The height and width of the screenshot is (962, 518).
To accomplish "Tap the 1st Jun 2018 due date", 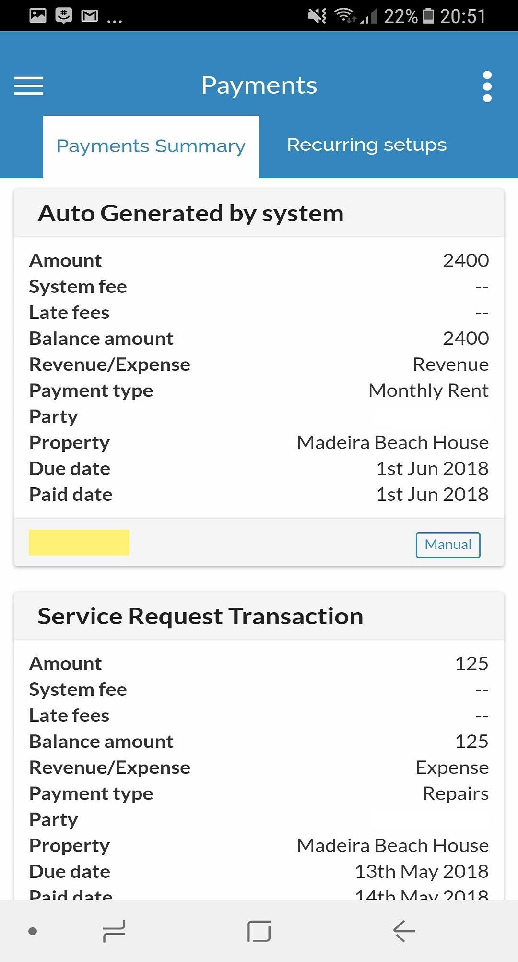I will pyautogui.click(x=432, y=468).
